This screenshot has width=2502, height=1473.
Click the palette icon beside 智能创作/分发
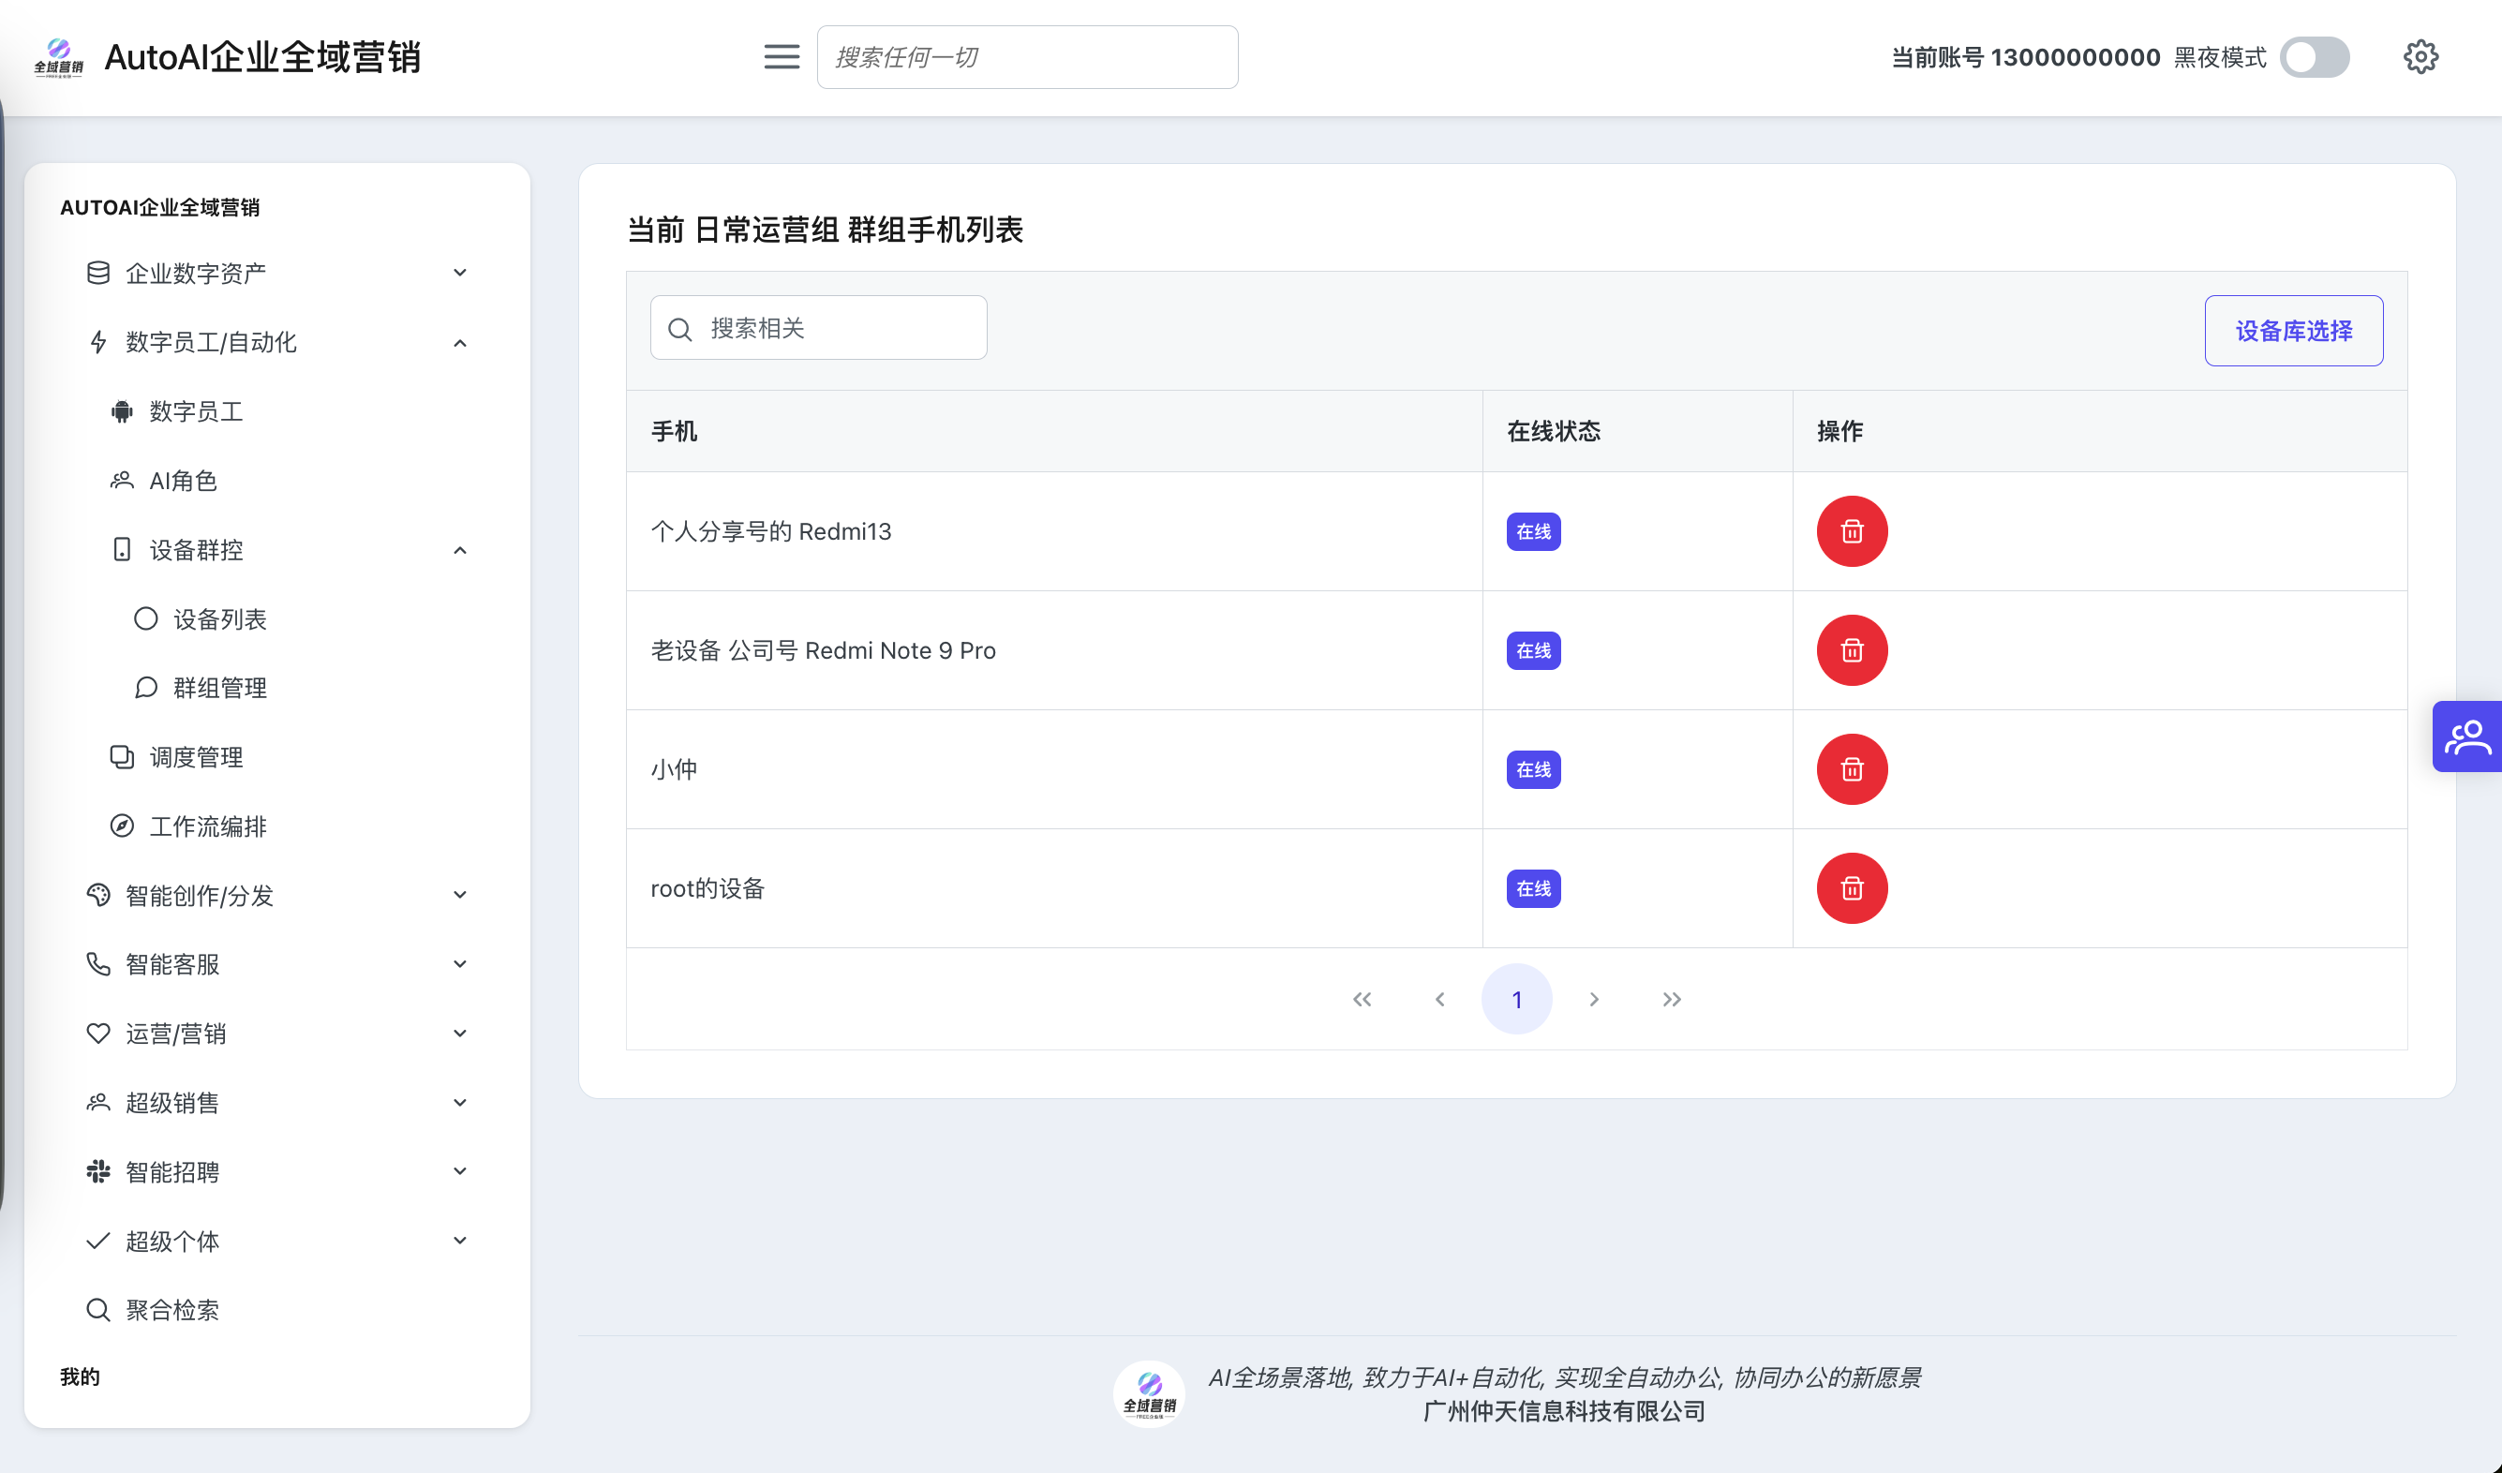97,895
